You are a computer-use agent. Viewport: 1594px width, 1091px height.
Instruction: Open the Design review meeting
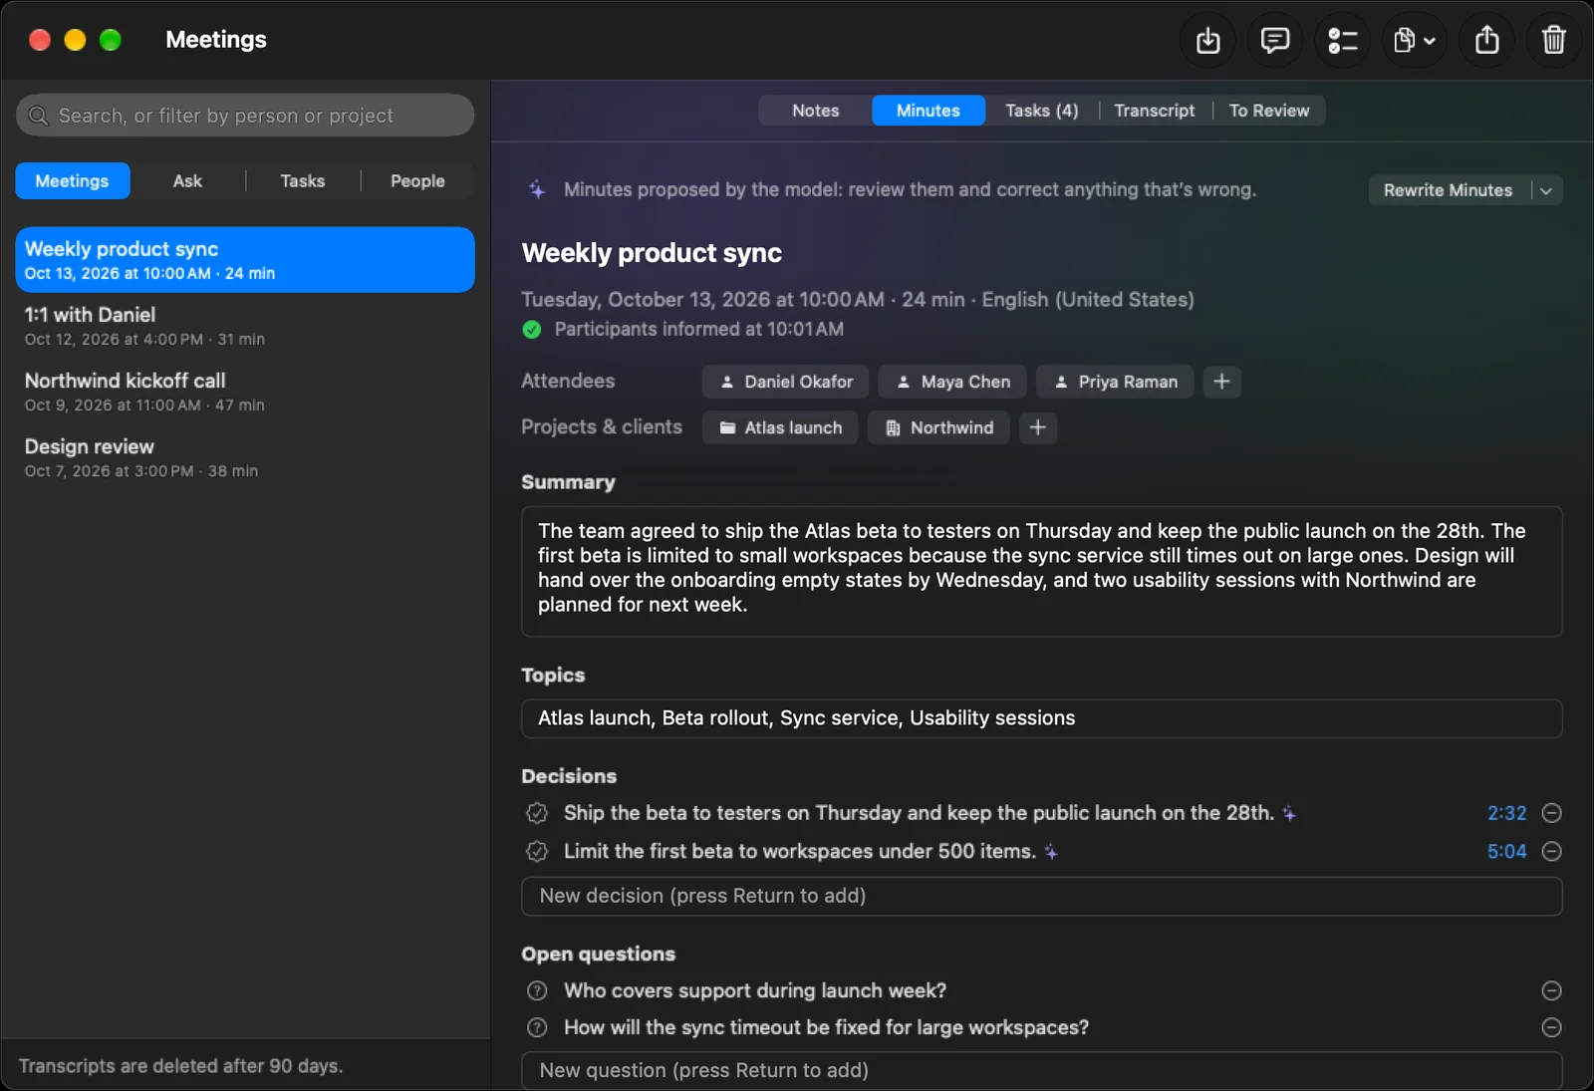pos(245,457)
